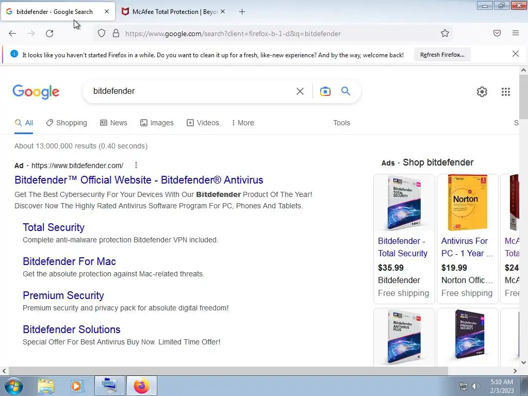528x396 pixels.
Task: Click the About 13,000,000 results text
Action: pyautogui.click(x=81, y=146)
